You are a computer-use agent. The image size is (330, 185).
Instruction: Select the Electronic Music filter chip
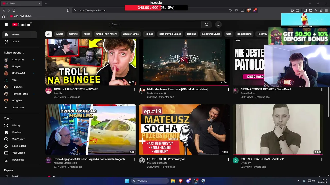(x=211, y=34)
